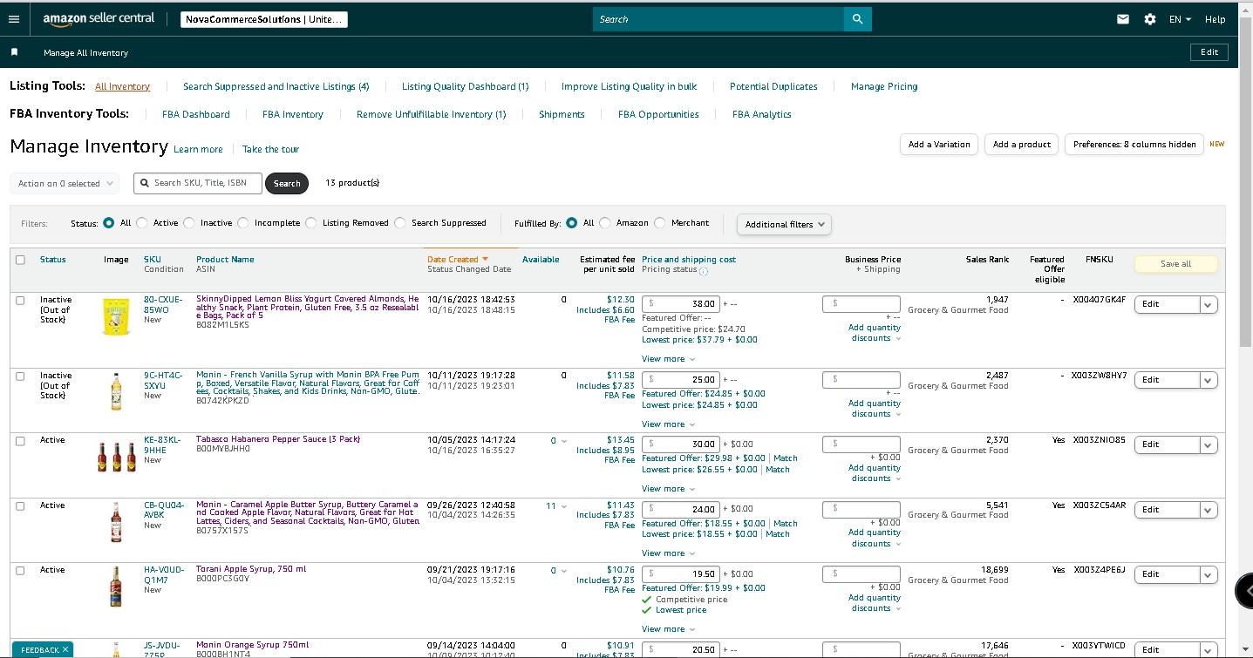This screenshot has height=658, width=1253.
Task: Click the Save all button
Action: 1175,264
